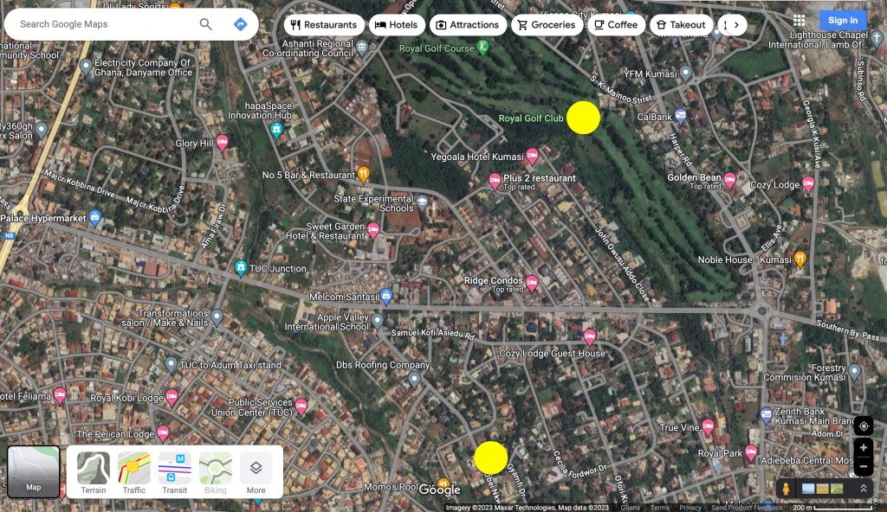Switch to default Map view thumbnail

tap(34, 472)
